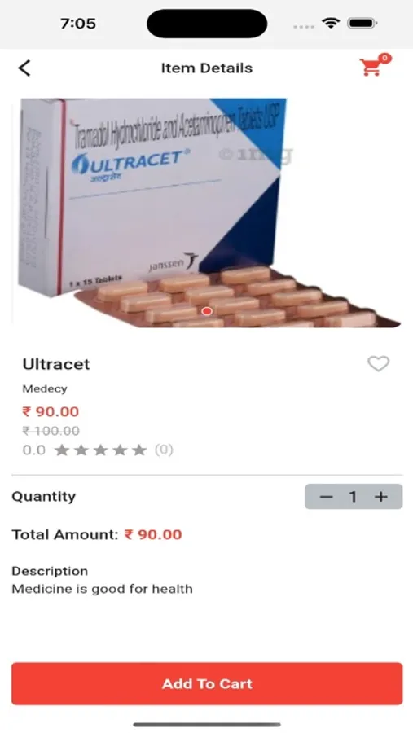The width and height of the screenshot is (413, 733).
Task: Tap the cart badge counter showing 0
Action: point(384,59)
